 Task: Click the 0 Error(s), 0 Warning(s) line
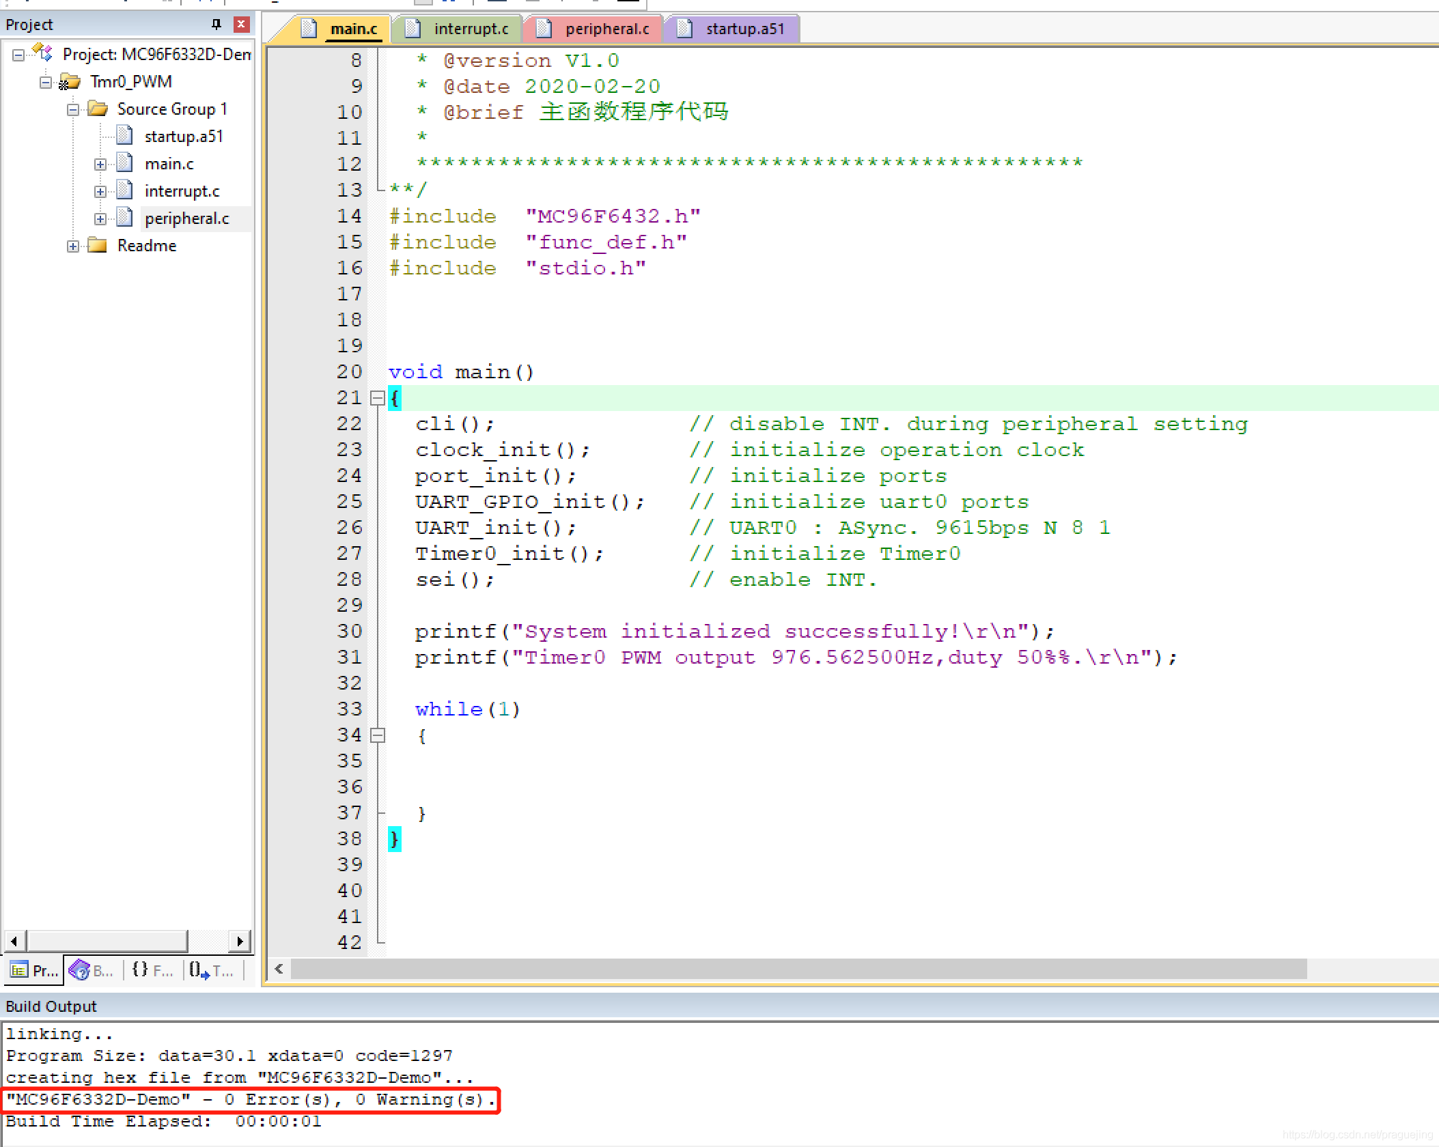point(251,1099)
